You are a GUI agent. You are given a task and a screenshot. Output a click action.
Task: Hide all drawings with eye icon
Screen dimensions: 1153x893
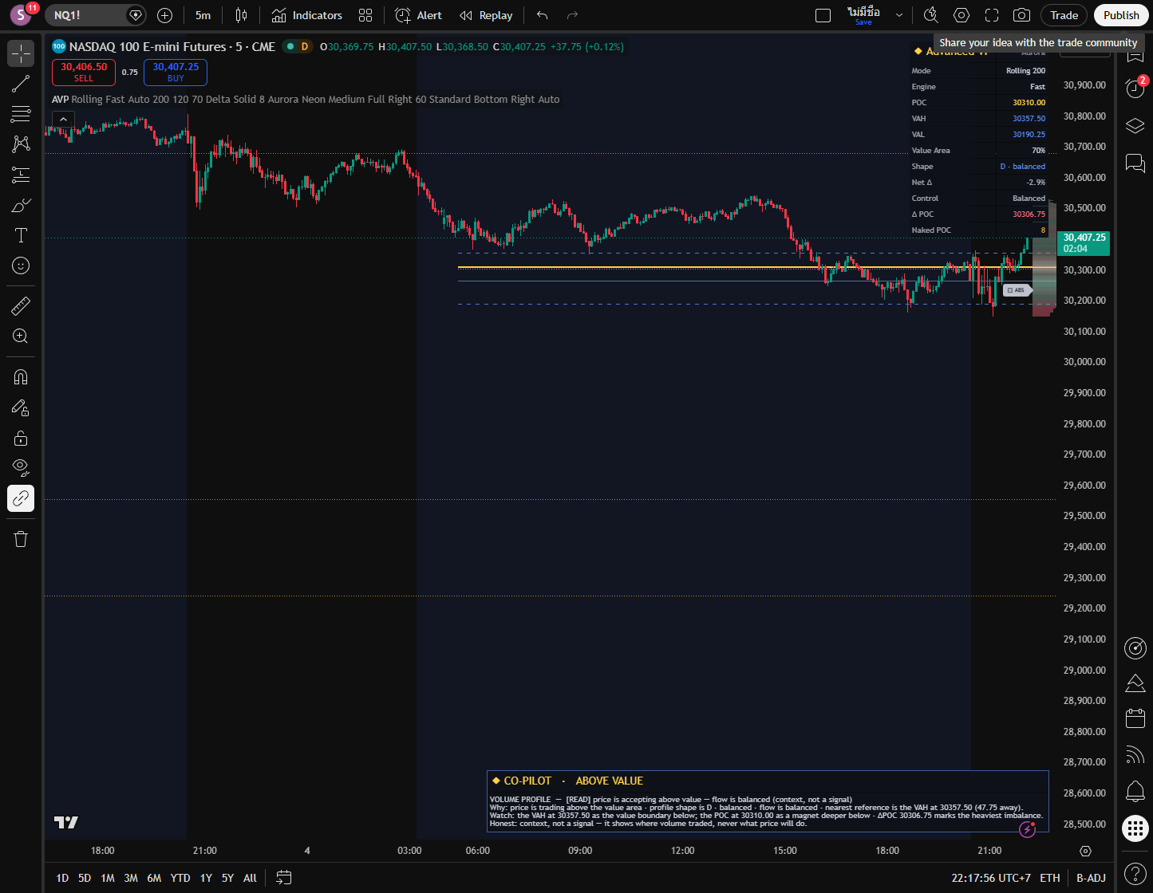21,467
